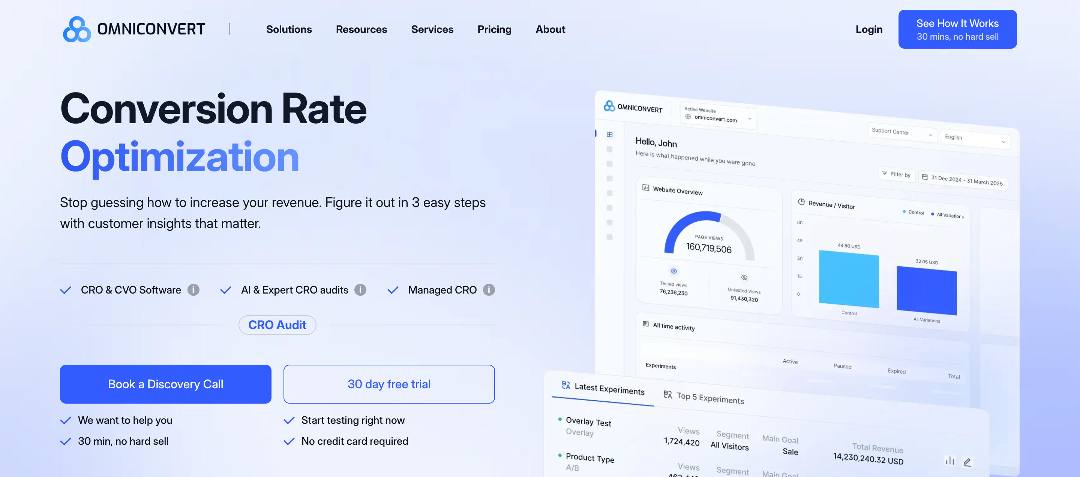The image size is (1080, 477).
Task: Click the Tested views eye icon
Action: click(674, 271)
